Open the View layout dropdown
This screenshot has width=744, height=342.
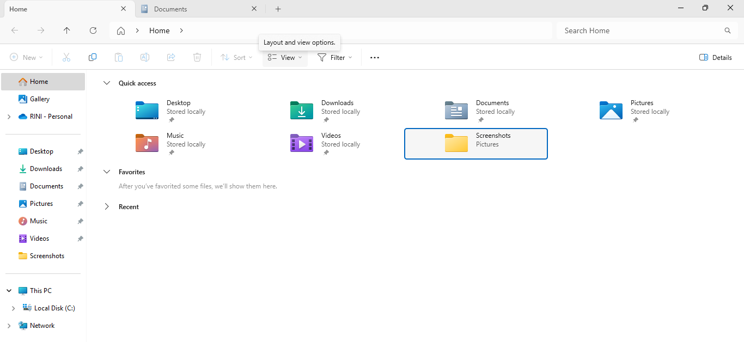[285, 57]
